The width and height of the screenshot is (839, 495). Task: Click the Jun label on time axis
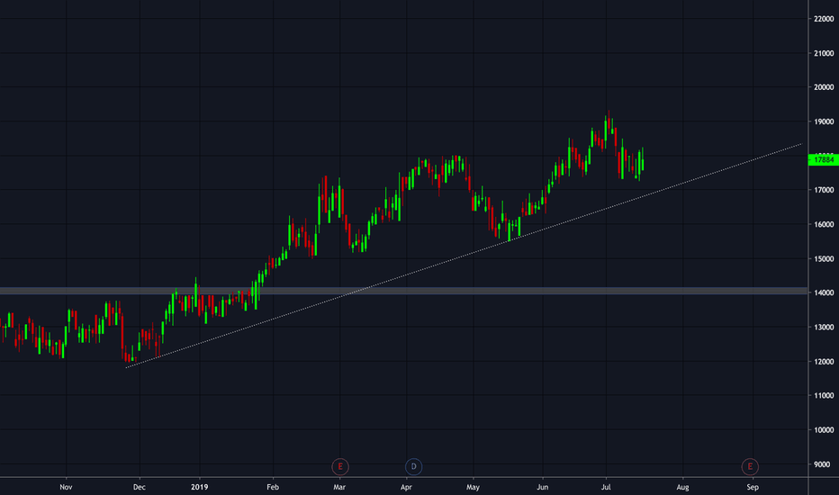click(543, 487)
